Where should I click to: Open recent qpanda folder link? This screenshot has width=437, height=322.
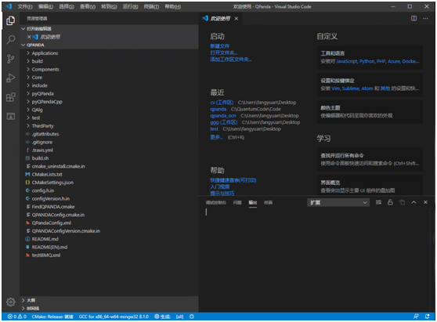pyautogui.click(x=218, y=109)
